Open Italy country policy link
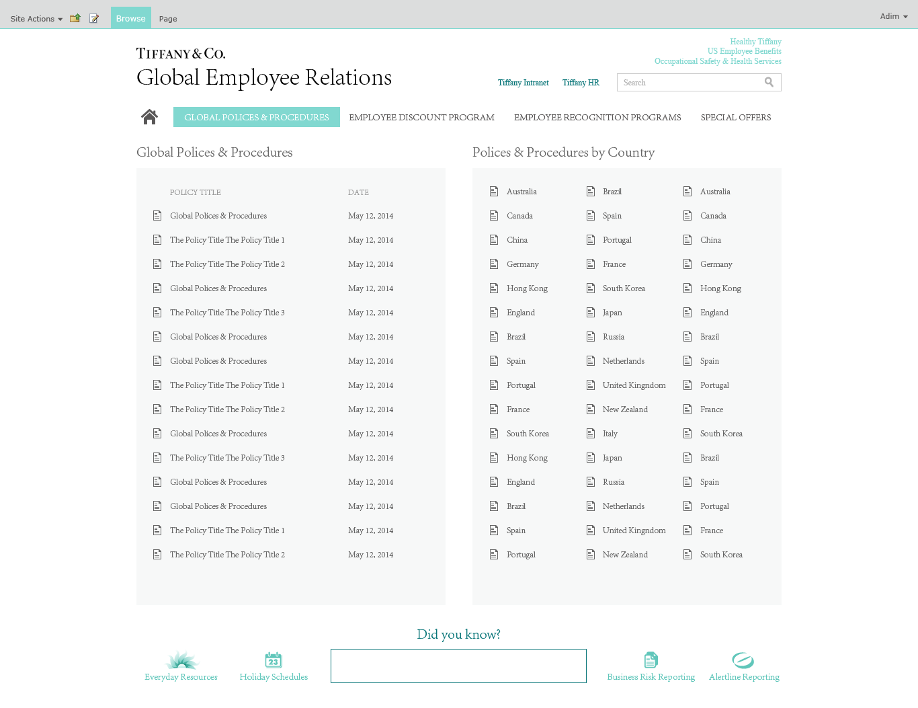Image resolution: width=918 pixels, height=708 pixels. pos(610,434)
